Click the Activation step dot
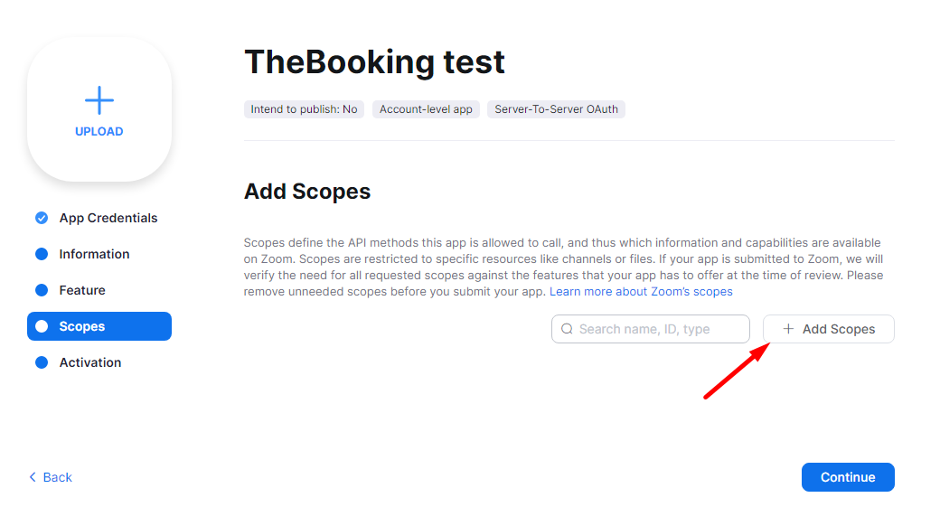940x507 pixels. tap(42, 362)
